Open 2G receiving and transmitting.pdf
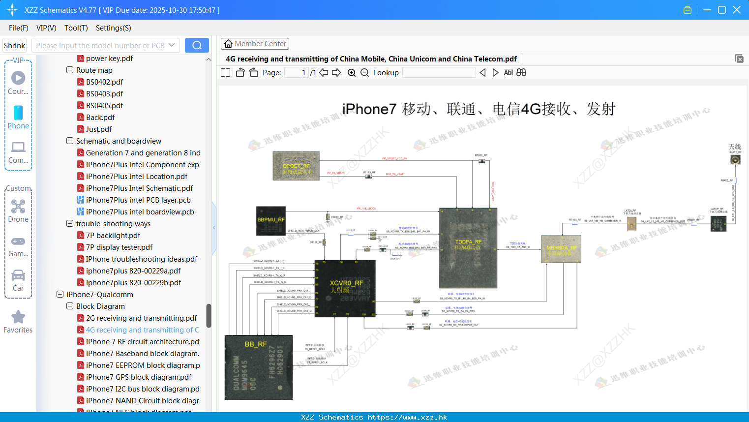749x422 pixels. [x=141, y=318]
